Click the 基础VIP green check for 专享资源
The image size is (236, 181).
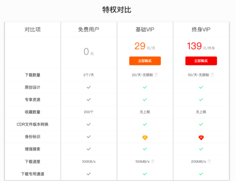pos(145,99)
